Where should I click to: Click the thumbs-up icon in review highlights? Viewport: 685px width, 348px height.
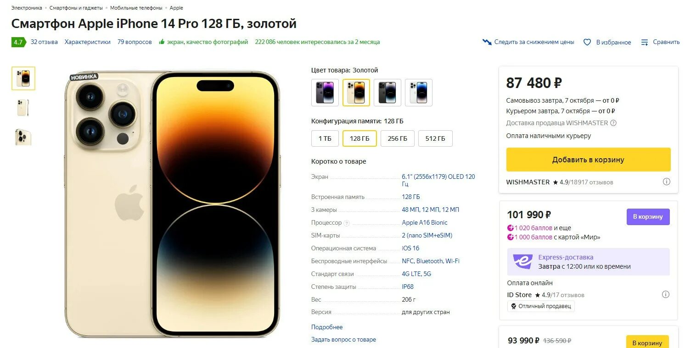162,42
